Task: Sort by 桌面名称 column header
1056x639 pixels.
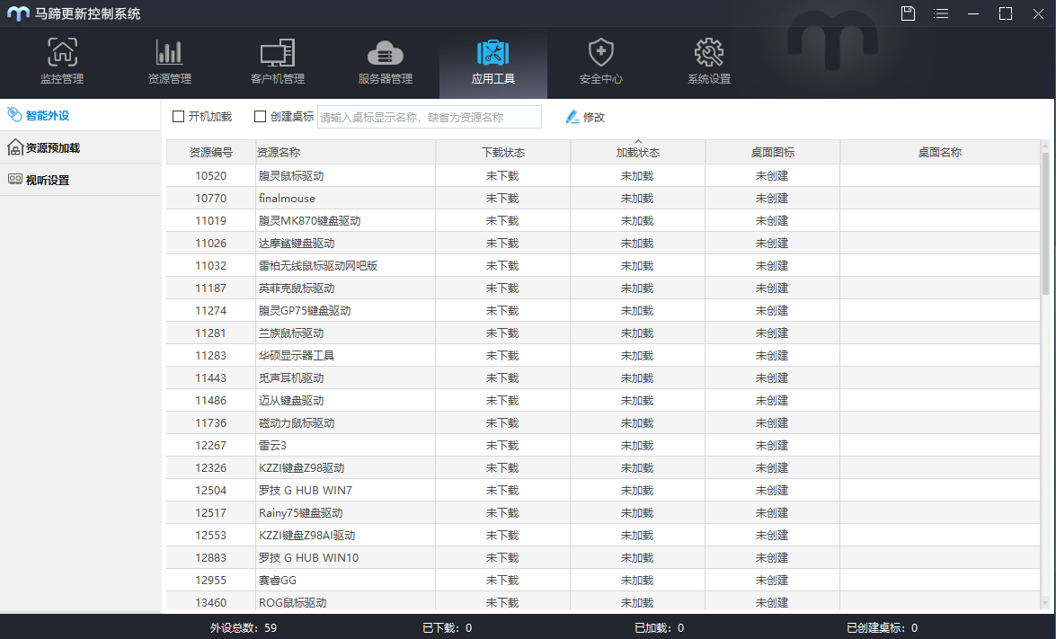Action: pos(939,152)
